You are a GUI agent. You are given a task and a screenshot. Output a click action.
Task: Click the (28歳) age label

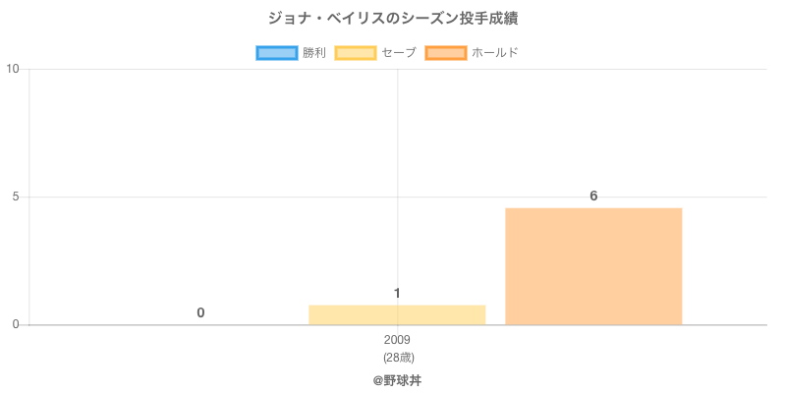click(x=397, y=358)
